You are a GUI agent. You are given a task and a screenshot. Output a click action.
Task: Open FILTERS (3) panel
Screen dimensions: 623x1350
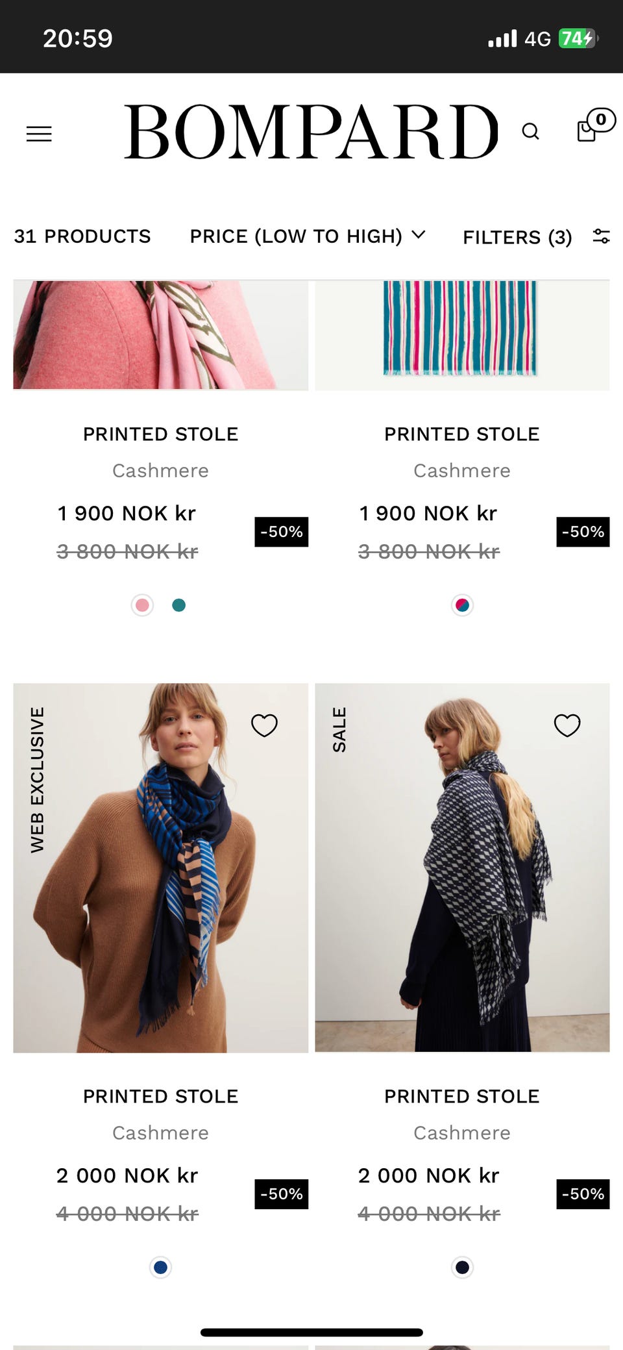[517, 236]
